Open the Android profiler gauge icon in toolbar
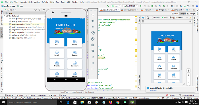 tap(160, 6)
